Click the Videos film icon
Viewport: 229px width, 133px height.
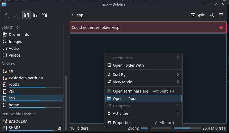[x=5, y=55]
